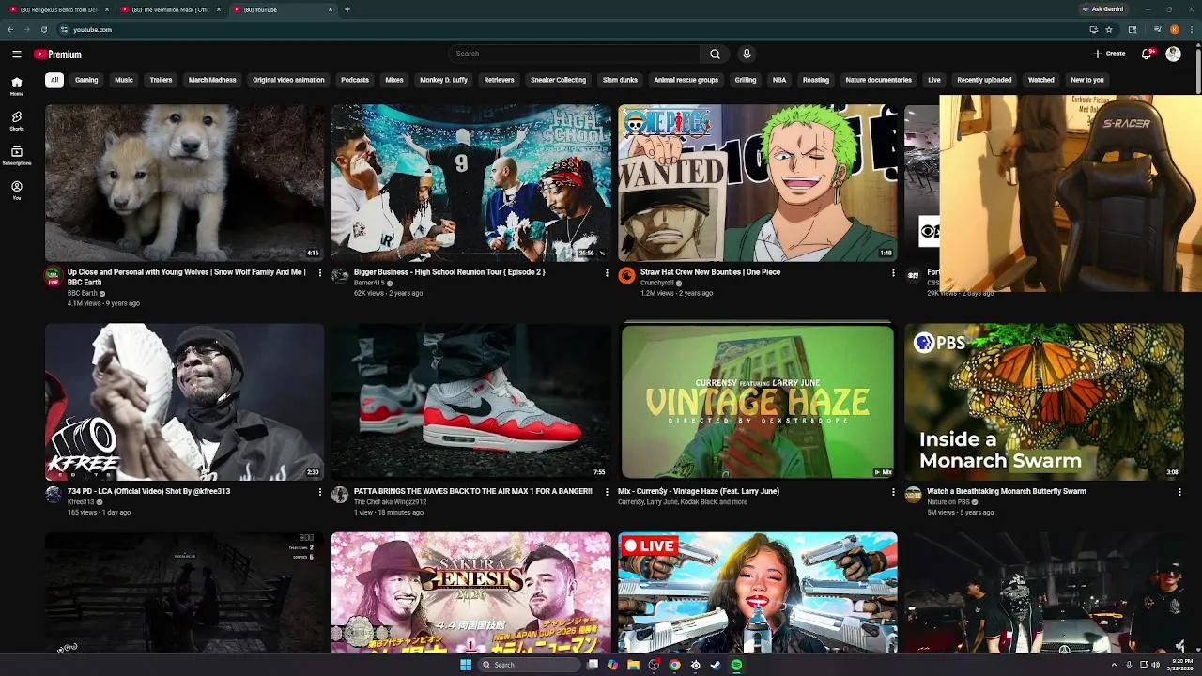Click the Create button
Viewport: 1202px width, 676px height.
[x=1109, y=54]
